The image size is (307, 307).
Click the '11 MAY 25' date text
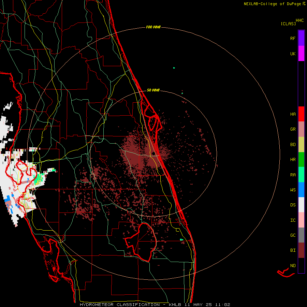click(198, 305)
